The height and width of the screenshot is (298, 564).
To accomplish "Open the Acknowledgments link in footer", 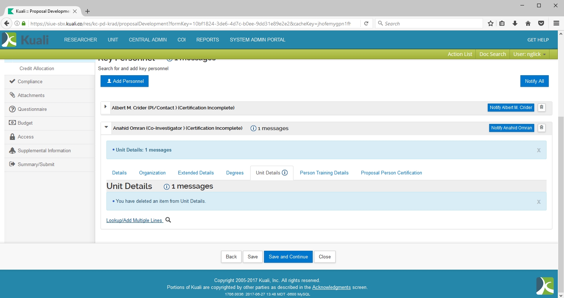I will 331,287.
